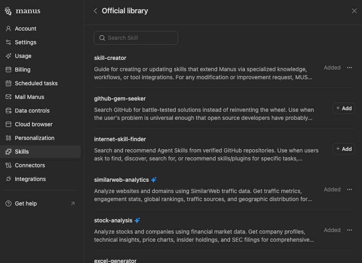This screenshot has height=263, width=362.
Task: Click the Settings sliders icon
Action: (8, 42)
